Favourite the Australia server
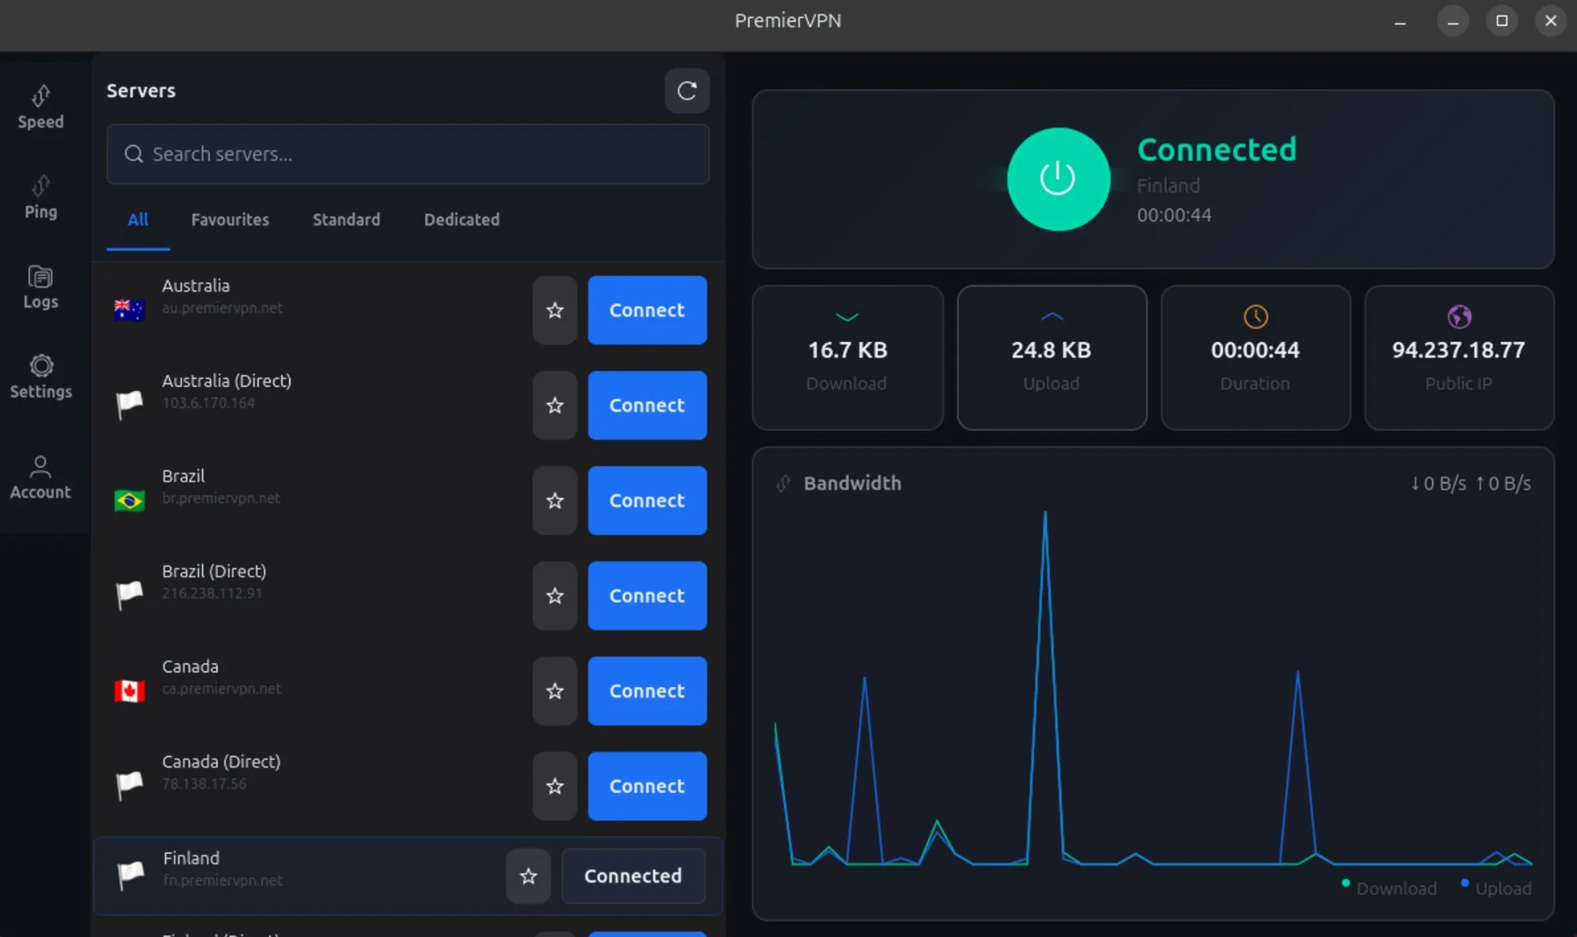This screenshot has height=937, width=1577. pos(553,310)
